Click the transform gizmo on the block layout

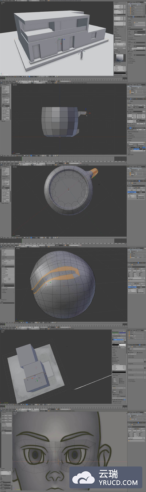click(35, 377)
